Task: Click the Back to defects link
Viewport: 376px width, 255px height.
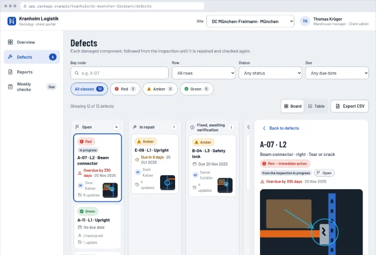Action: pyautogui.click(x=281, y=128)
